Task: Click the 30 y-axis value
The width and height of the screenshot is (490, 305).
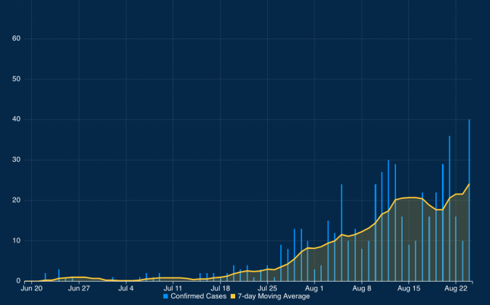Action: click(x=16, y=160)
